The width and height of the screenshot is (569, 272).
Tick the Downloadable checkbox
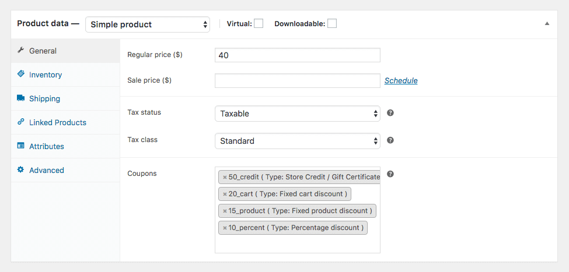[332, 24]
